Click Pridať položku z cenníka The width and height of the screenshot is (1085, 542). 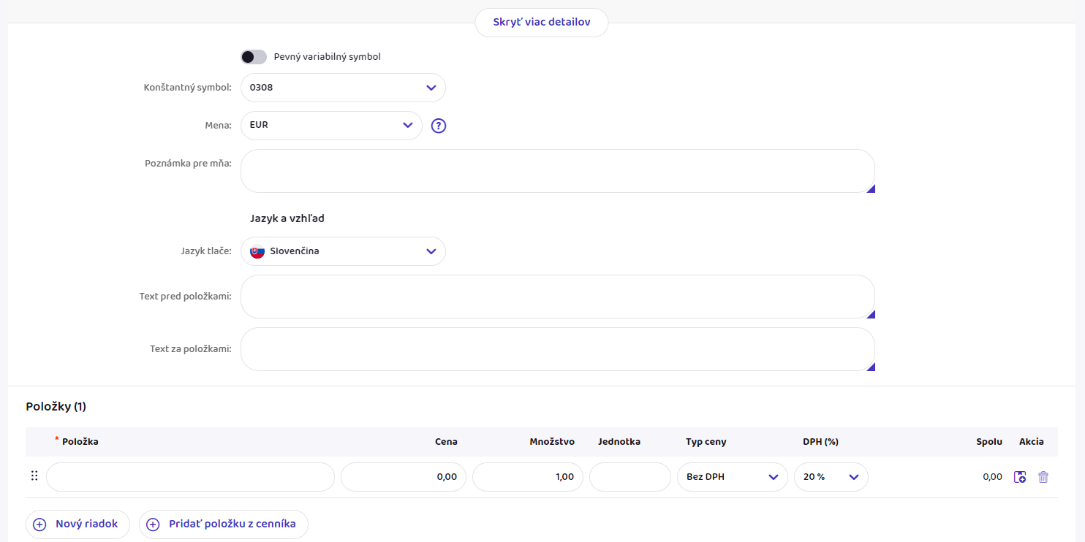tap(223, 524)
